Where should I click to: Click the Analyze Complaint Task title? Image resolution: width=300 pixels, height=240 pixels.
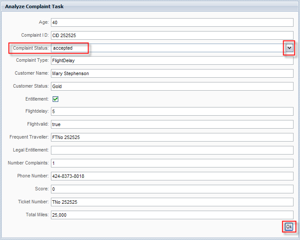(x=34, y=6)
